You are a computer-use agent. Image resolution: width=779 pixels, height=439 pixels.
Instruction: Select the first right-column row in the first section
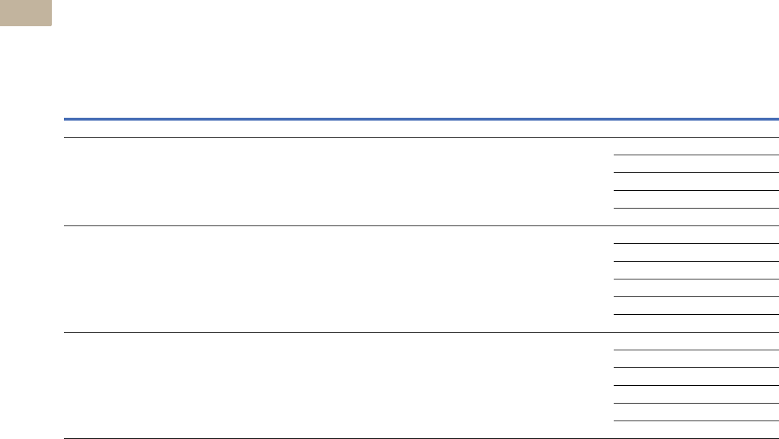click(695, 146)
